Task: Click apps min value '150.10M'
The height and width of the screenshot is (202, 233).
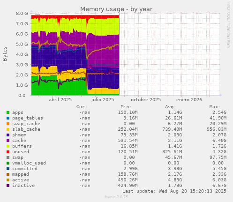Action: tap(128, 112)
